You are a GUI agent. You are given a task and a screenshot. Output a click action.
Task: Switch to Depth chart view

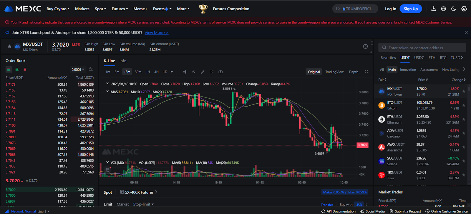pyautogui.click(x=354, y=72)
